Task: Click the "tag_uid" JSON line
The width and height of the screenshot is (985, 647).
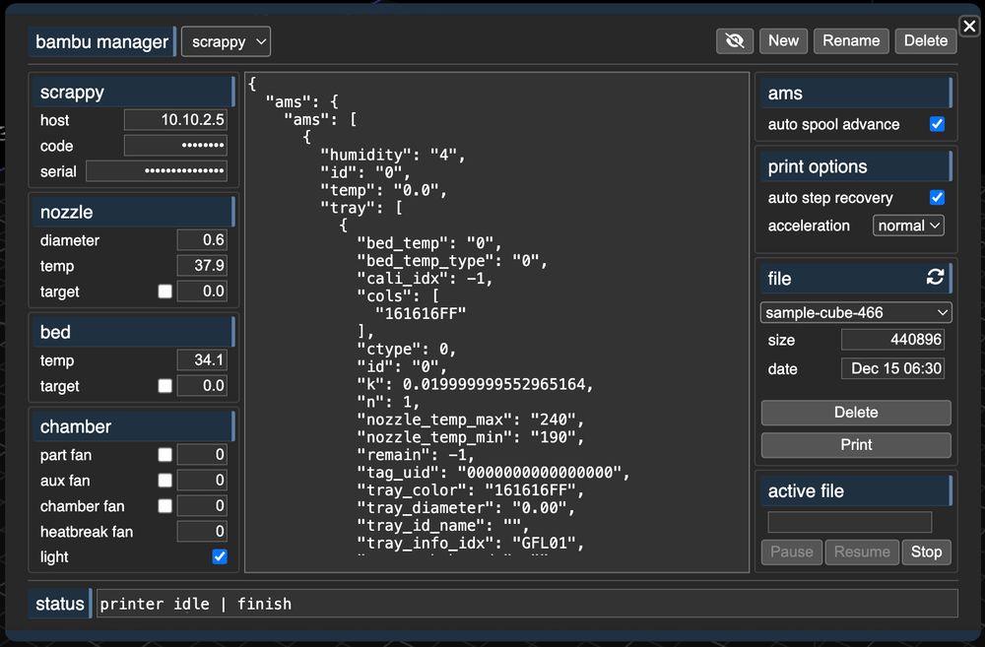Action: tap(493, 473)
